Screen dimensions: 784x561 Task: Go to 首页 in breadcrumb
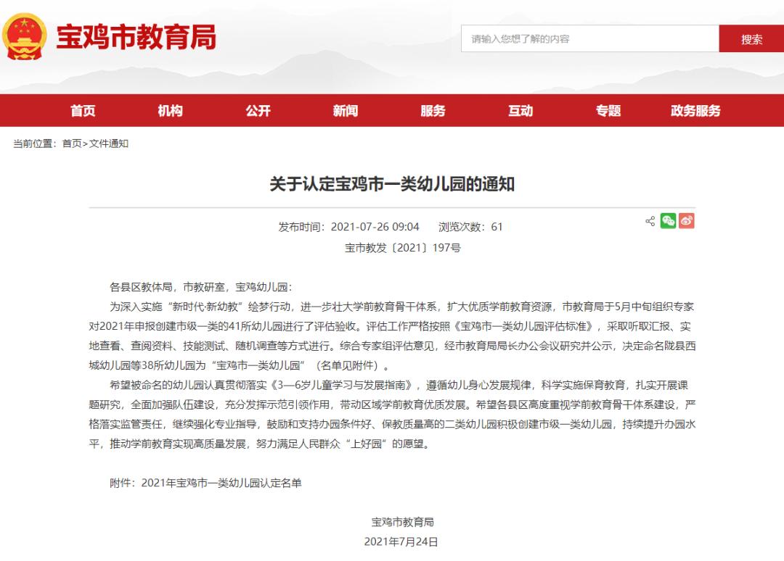click(72, 144)
